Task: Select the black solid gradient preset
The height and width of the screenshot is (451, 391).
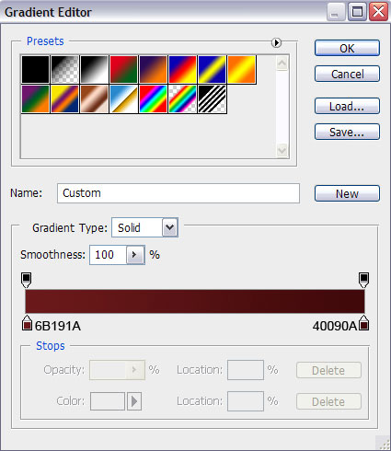Action: click(x=35, y=69)
